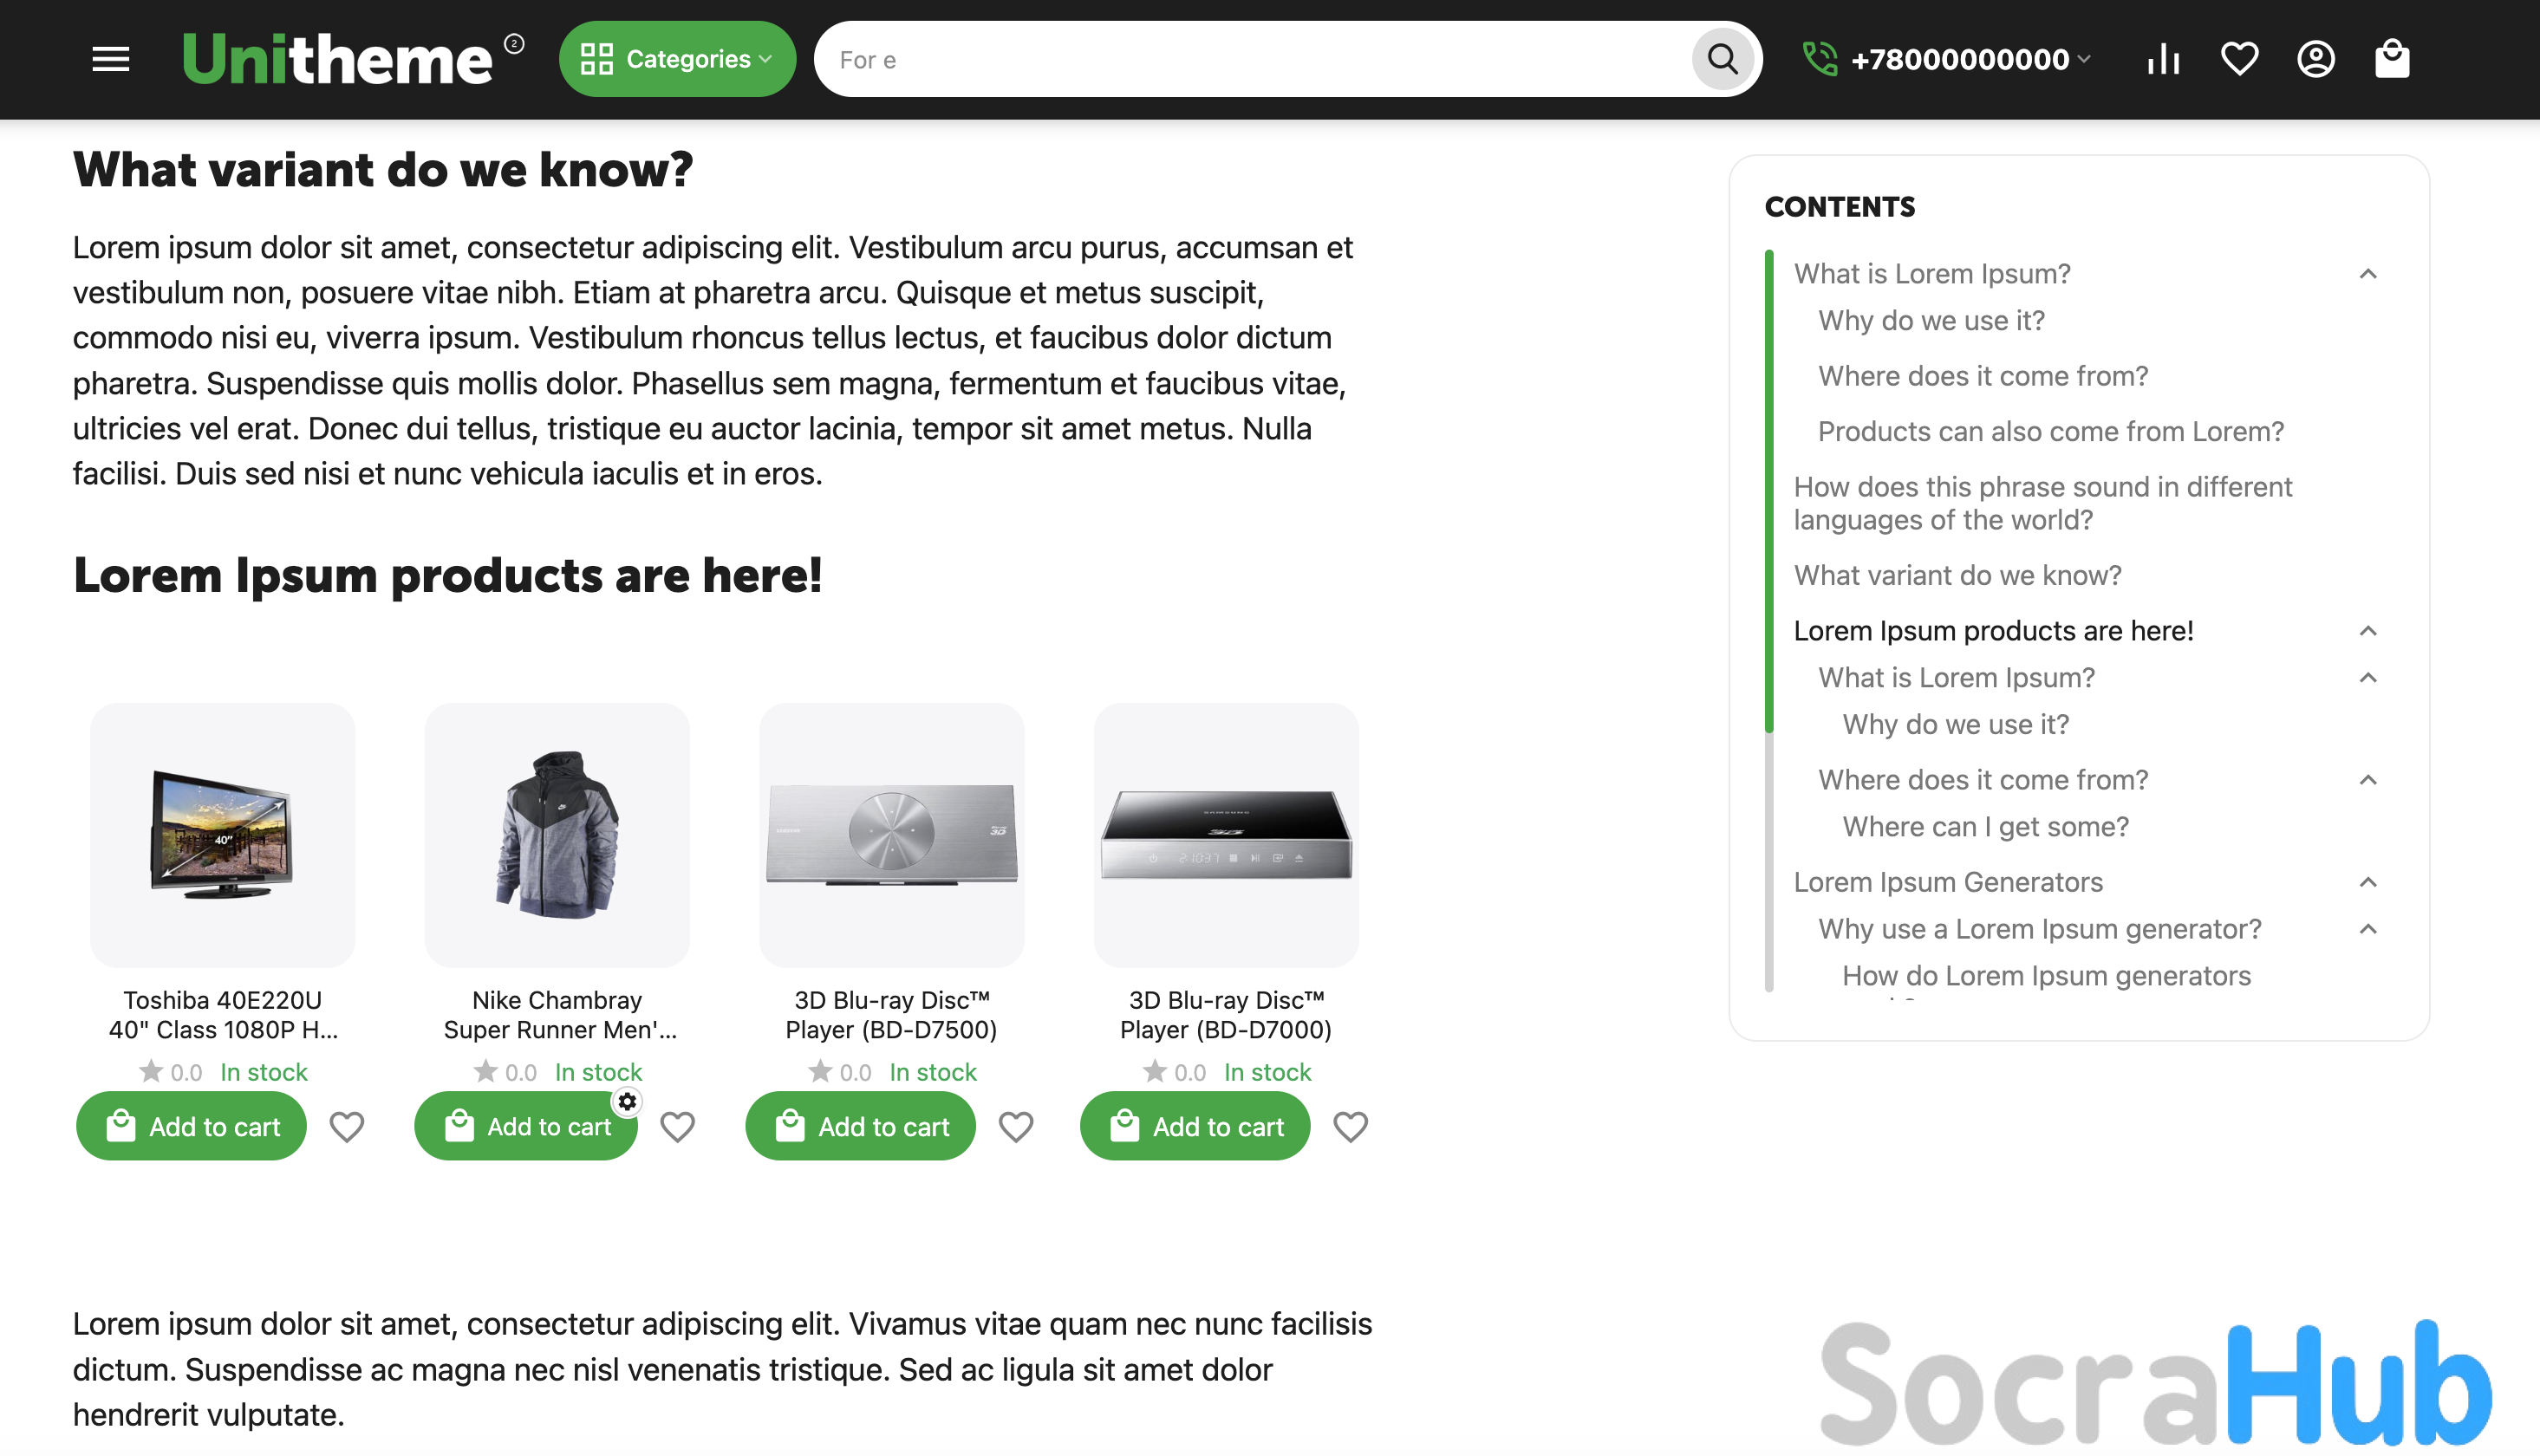This screenshot has width=2540, height=1456.
Task: Jump to 'What variant do we know?' contents item
Action: (1957, 575)
